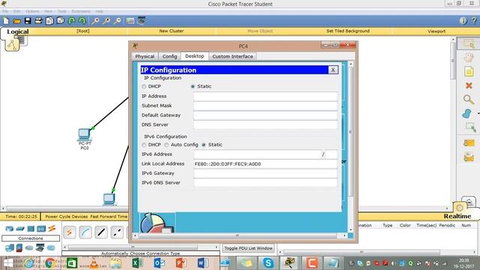Image resolution: width=480 pixels, height=270 pixels.
Task: Select the Wireless Devices category icon
Action: click(41, 229)
